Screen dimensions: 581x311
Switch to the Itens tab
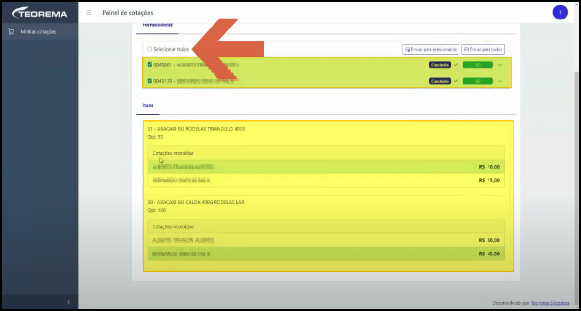point(148,106)
